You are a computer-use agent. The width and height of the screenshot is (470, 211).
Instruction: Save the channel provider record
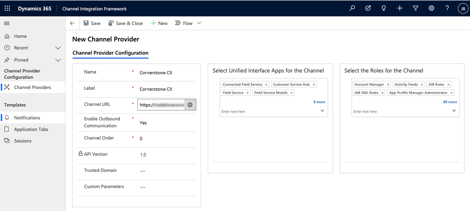pos(92,23)
